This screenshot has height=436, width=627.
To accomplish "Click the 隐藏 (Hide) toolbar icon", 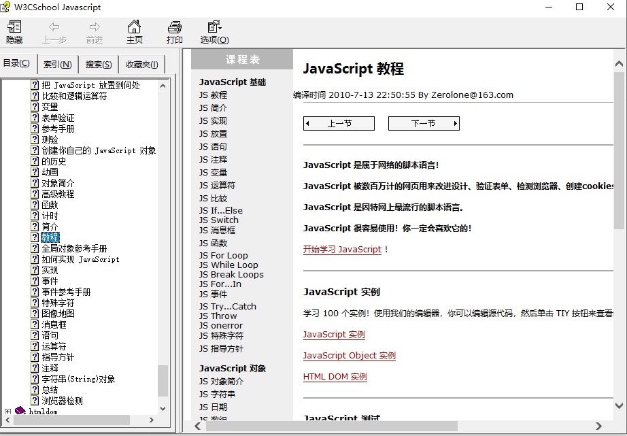I will (14, 27).
